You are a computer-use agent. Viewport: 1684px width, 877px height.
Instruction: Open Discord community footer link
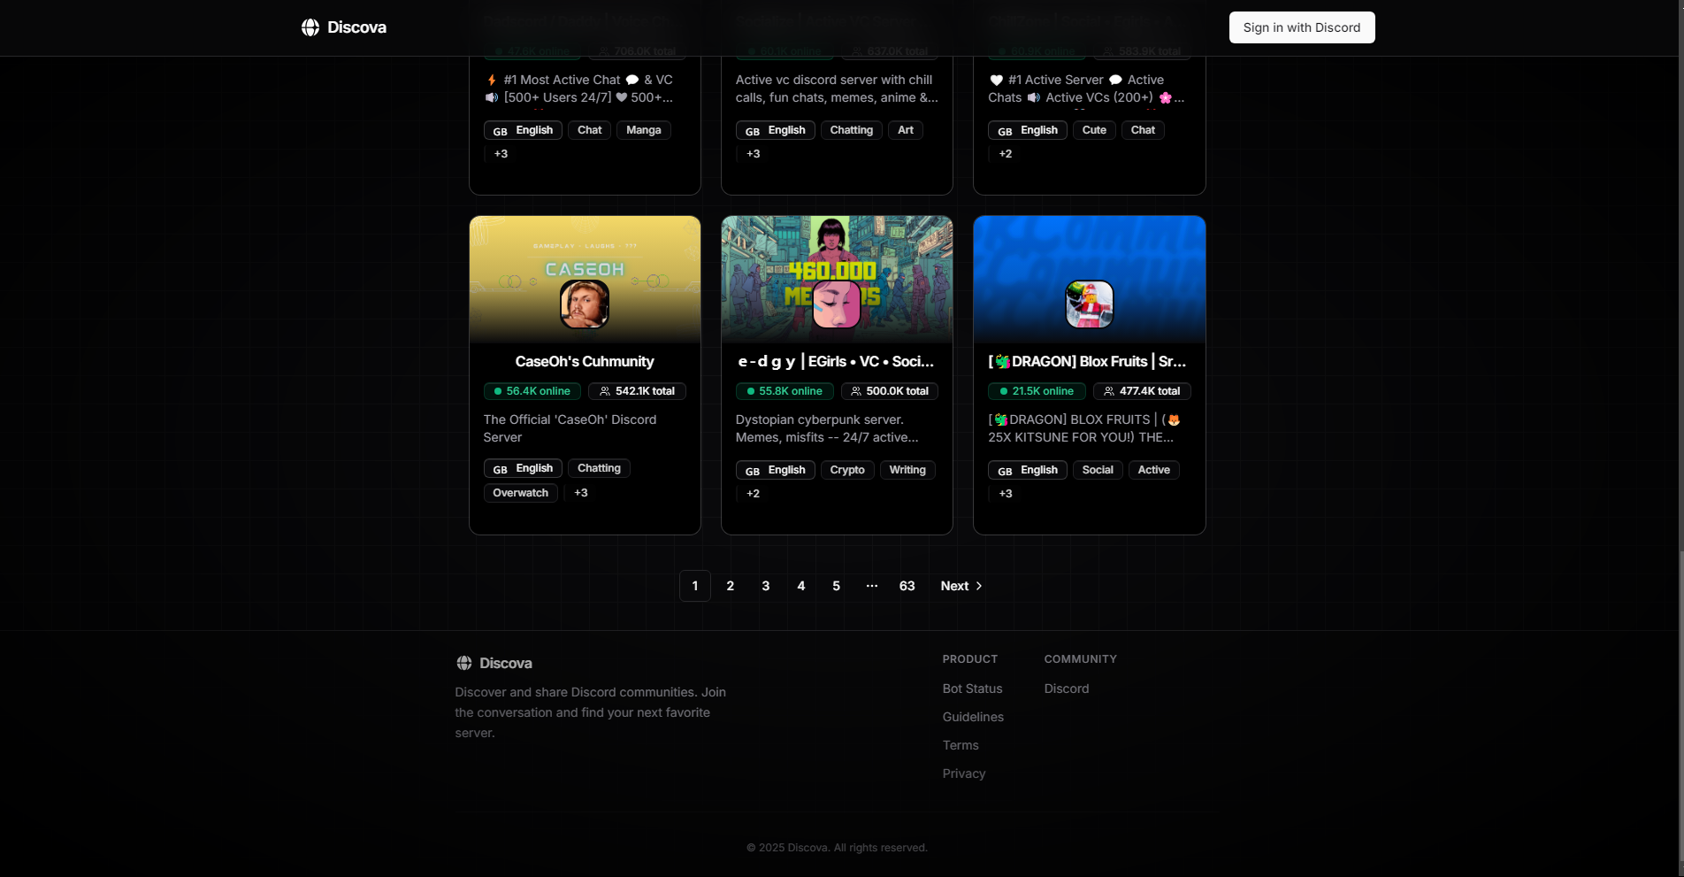pyautogui.click(x=1067, y=689)
